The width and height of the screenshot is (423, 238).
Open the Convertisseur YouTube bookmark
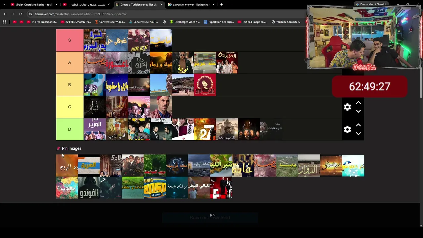pyautogui.click(x=143, y=22)
